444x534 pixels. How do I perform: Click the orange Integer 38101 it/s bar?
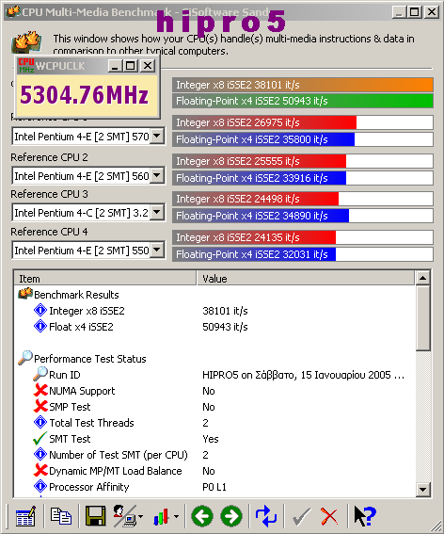coord(303,85)
